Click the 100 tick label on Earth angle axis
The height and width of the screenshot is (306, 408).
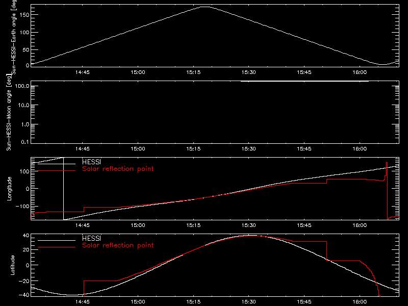[24, 33]
